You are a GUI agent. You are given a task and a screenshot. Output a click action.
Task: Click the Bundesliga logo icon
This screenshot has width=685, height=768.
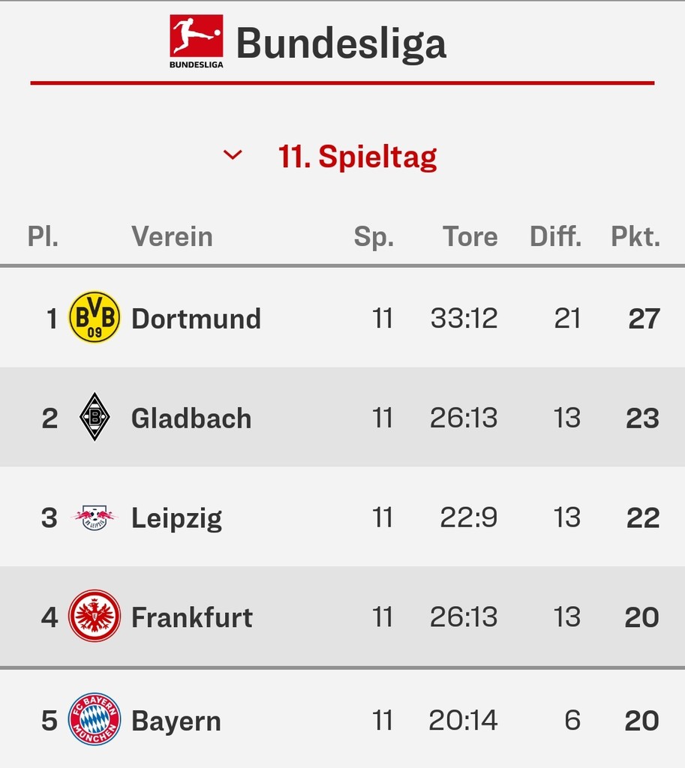(x=197, y=42)
